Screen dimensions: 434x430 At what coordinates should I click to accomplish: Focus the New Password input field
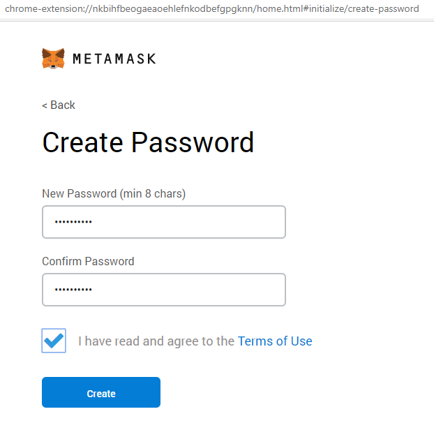tap(164, 222)
